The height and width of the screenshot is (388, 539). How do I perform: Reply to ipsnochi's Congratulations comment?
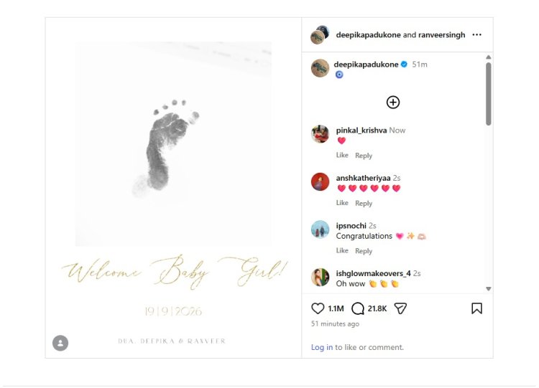[364, 251]
